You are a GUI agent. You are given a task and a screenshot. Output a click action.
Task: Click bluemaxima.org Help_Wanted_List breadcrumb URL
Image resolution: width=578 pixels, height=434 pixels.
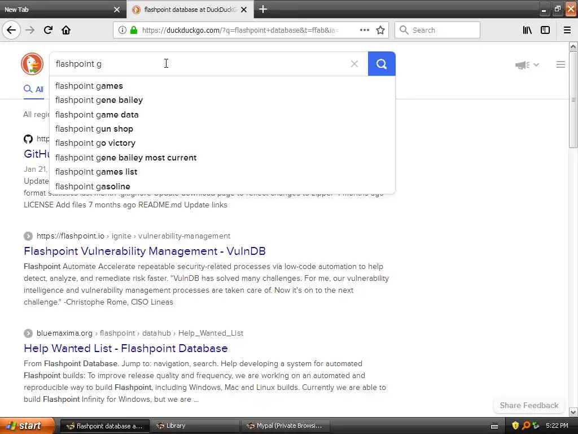click(140, 333)
